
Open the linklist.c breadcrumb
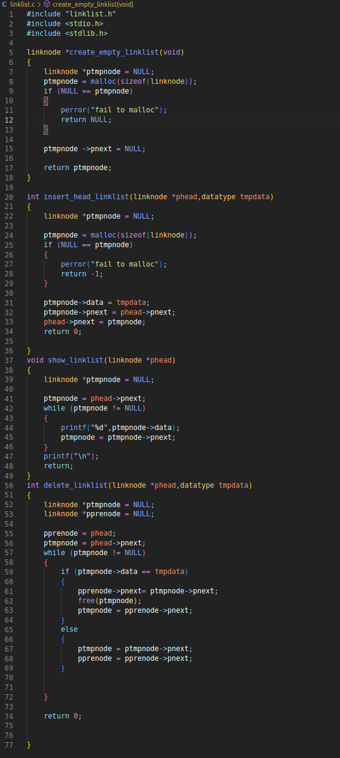pos(23,4)
